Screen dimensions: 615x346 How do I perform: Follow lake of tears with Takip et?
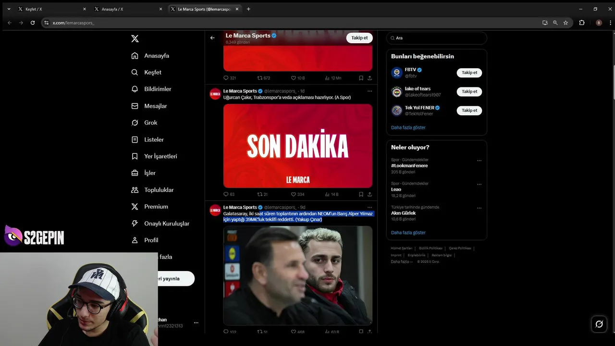coord(469,91)
